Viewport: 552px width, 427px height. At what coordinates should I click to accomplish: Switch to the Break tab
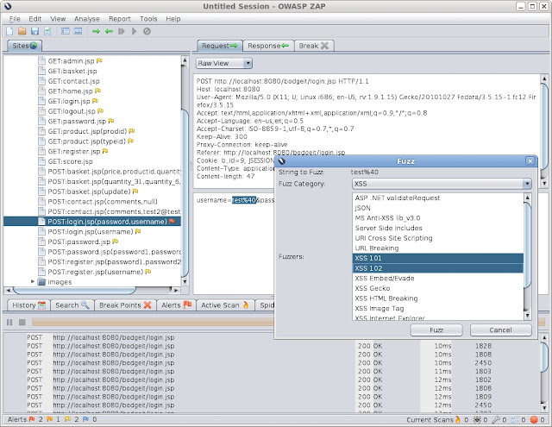coord(313,46)
